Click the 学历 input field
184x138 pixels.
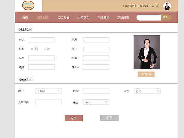coord(96,40)
